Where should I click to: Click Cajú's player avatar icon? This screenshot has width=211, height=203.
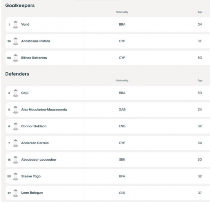15,93
